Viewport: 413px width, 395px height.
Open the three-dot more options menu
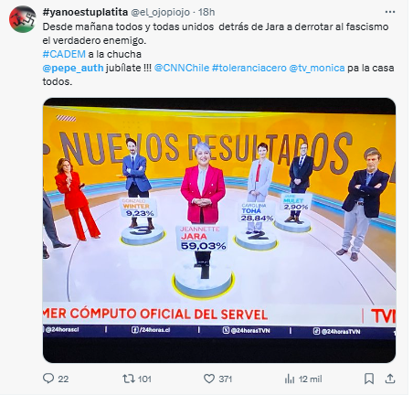coord(390,12)
